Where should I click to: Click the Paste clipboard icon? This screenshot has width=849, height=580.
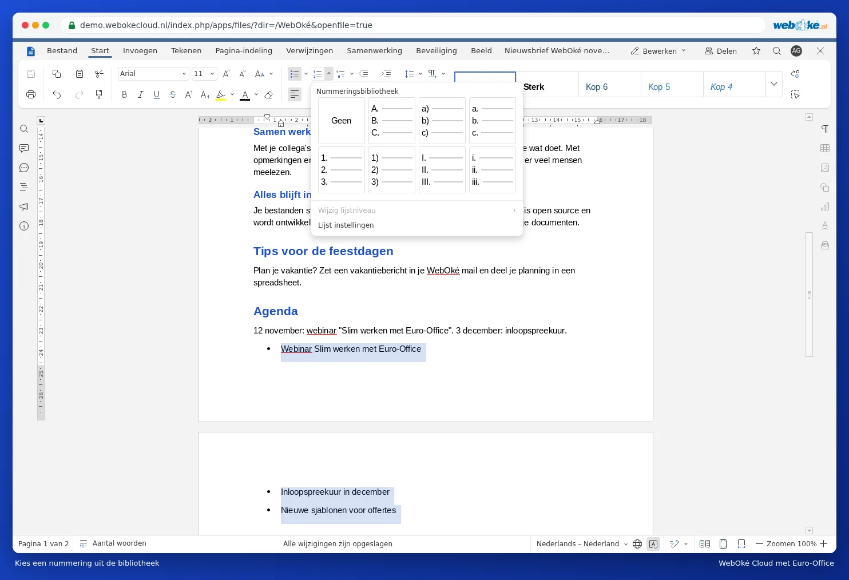coord(80,74)
